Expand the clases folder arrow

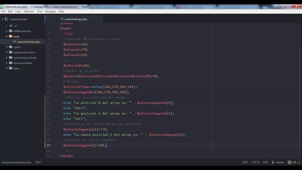coord(7,47)
